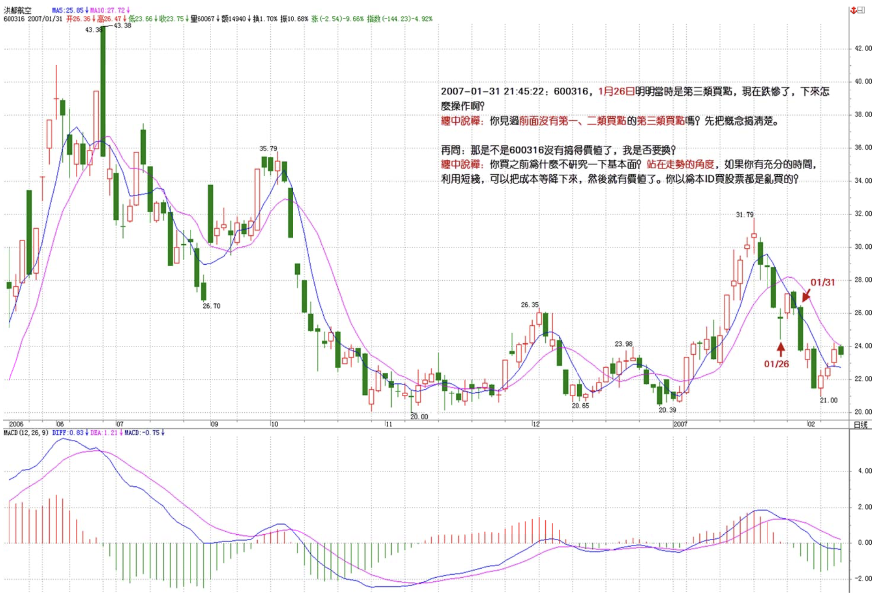
Task: Click the red 1月26日 text in annotation
Action: [x=616, y=91]
